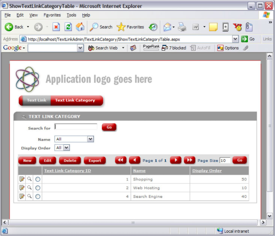The height and width of the screenshot is (236, 275).
Task: Click the Page Size input field
Action: click(x=225, y=161)
